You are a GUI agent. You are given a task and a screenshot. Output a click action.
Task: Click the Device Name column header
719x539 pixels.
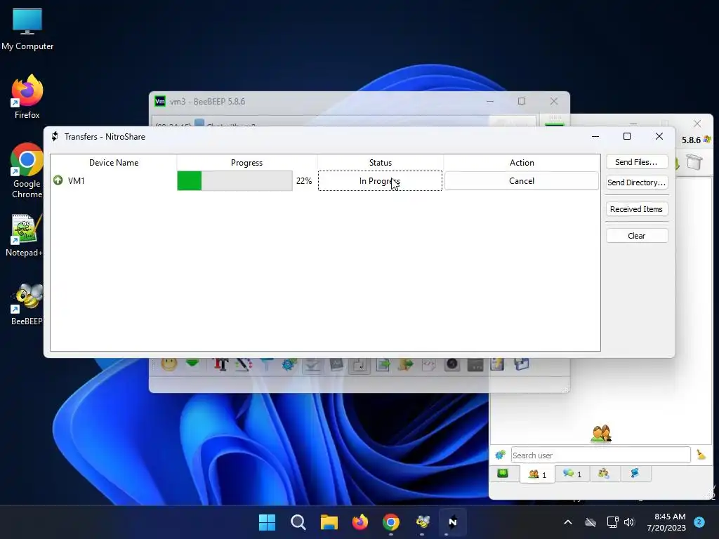point(113,163)
